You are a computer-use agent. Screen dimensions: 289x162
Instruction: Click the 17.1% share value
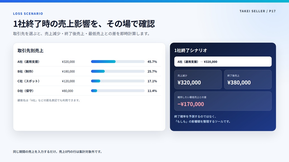(152, 81)
